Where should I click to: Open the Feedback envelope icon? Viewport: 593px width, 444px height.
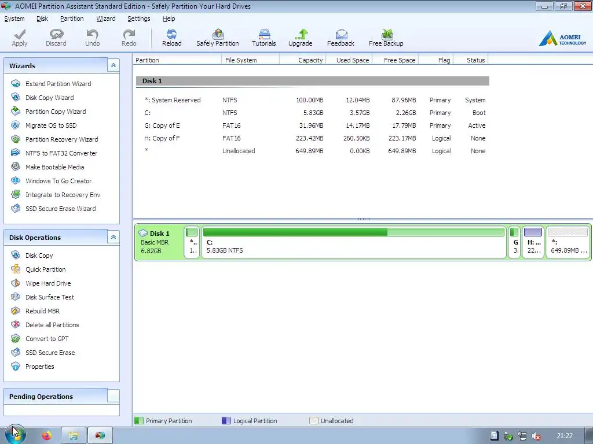point(341,34)
